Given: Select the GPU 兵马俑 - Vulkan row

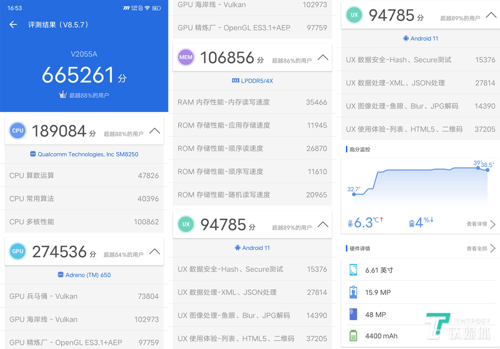Looking at the screenshot, I should click(x=84, y=296).
